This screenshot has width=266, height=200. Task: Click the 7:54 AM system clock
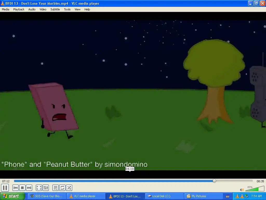coord(256,196)
